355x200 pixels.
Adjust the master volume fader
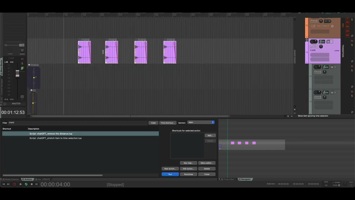pyautogui.click(x=17, y=74)
